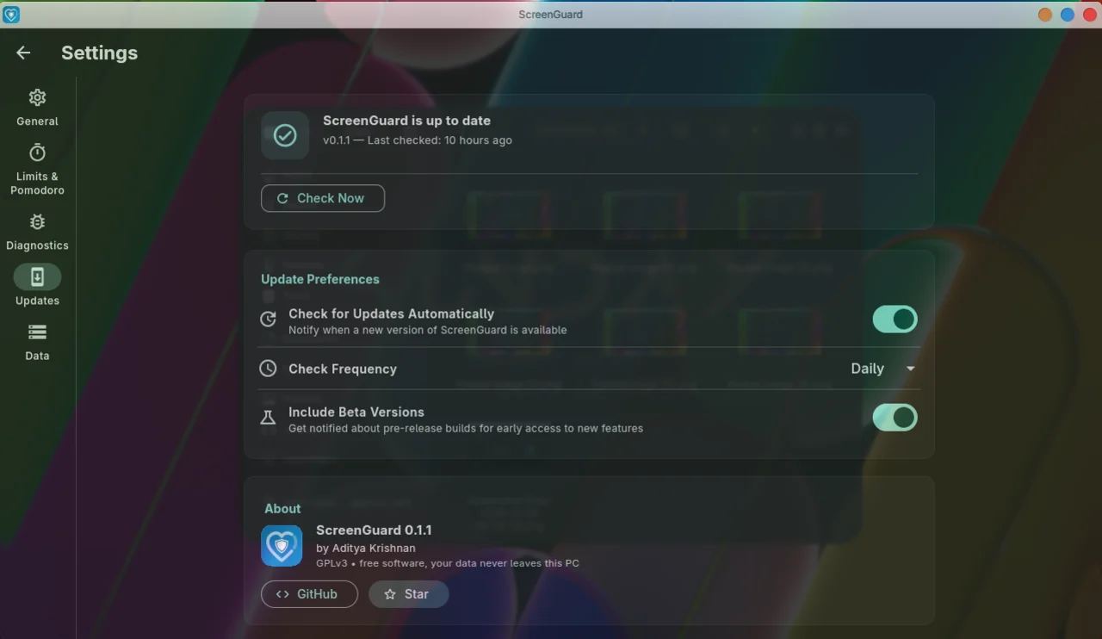The image size is (1102, 639).
Task: Switch to the Diagnostics tab
Action: click(x=37, y=233)
